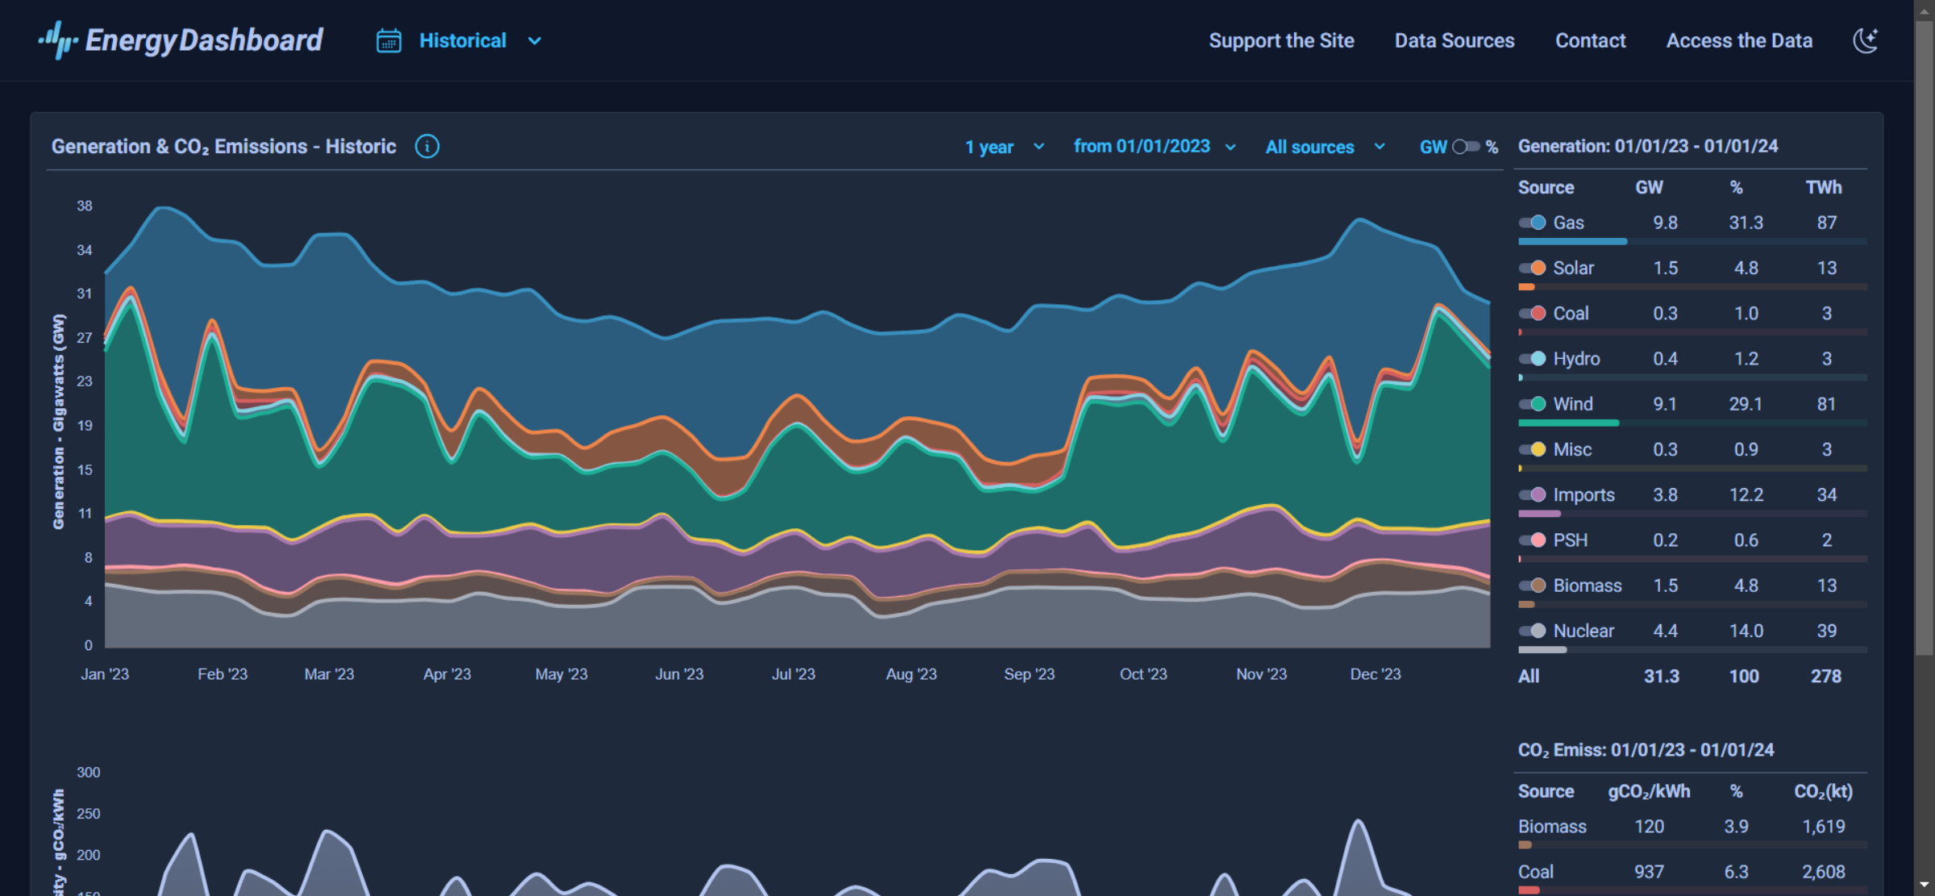Click the CO₂ Emiss date range heading
Viewport: 1935px width, 896px height.
coord(1646,750)
